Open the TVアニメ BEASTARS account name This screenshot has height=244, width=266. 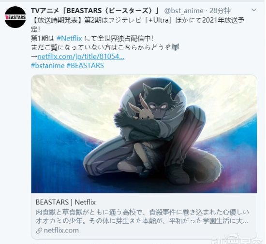coord(95,11)
